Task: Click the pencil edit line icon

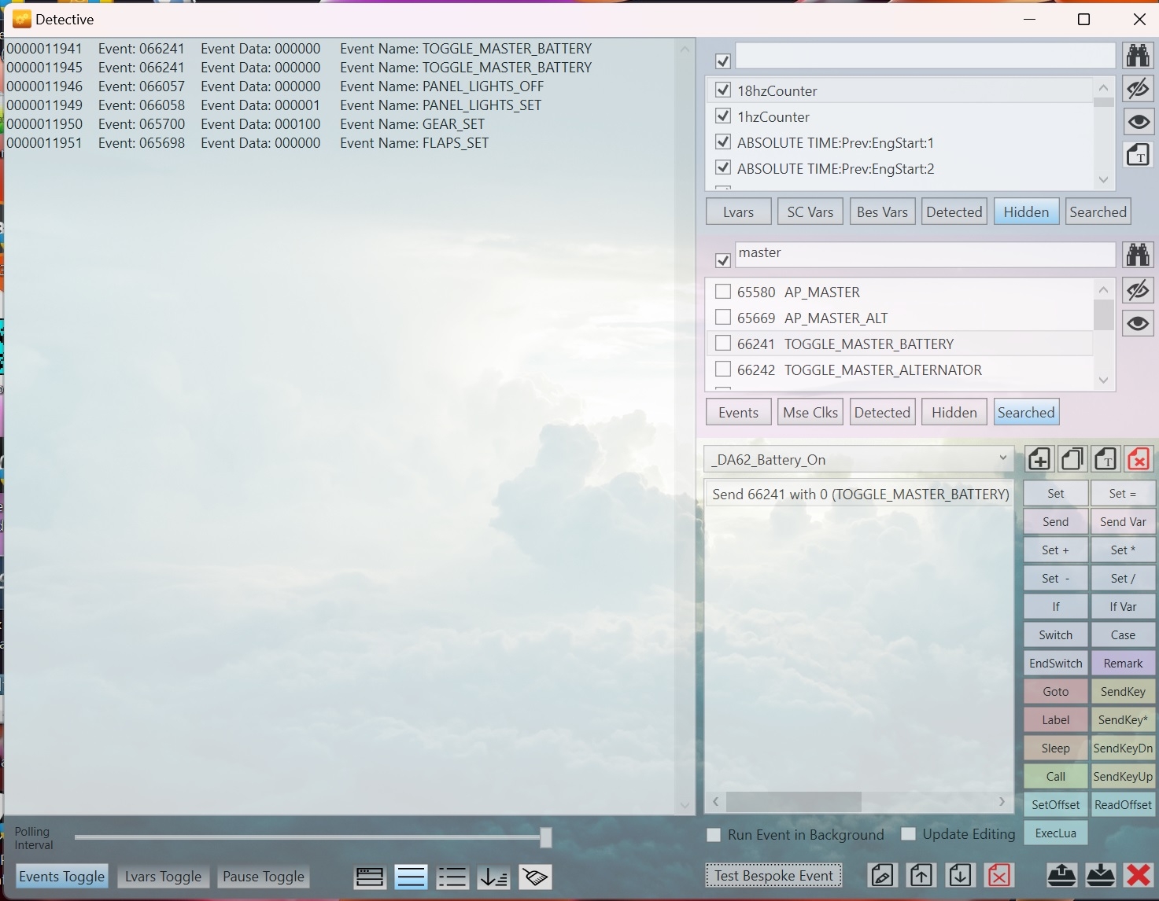Action: pos(882,875)
